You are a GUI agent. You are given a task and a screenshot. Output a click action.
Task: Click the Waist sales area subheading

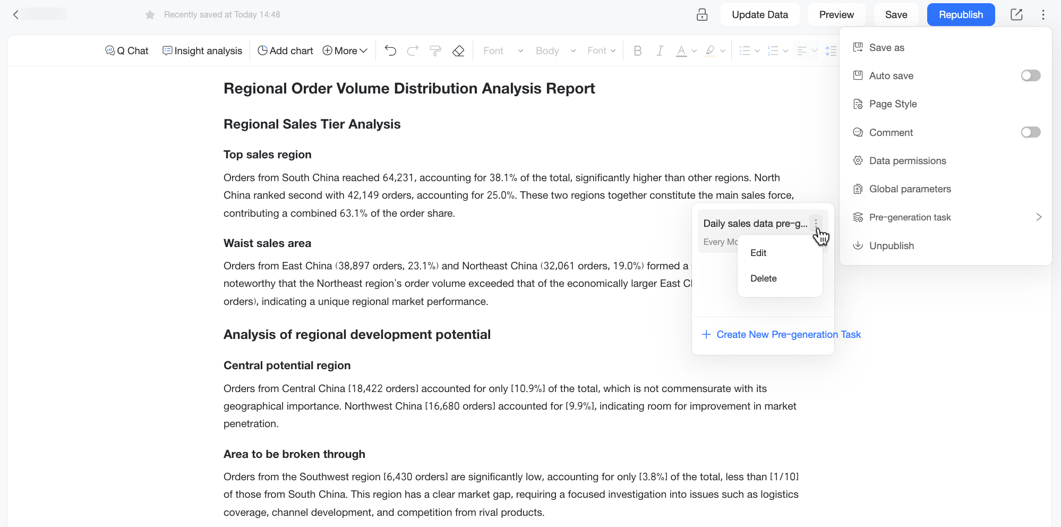pos(267,243)
